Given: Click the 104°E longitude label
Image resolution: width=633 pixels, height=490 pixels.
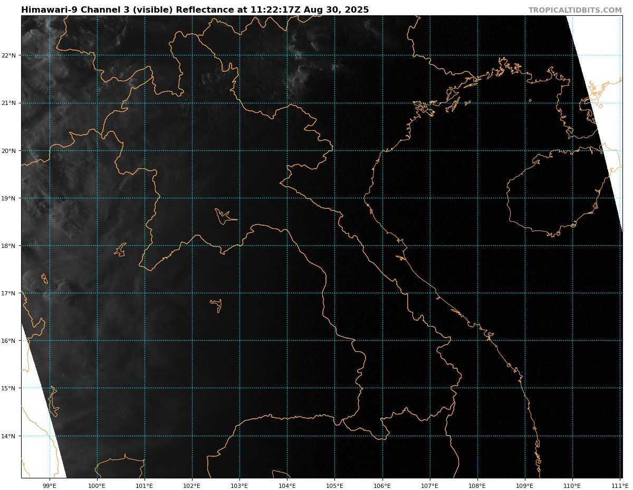Looking at the screenshot, I should [x=287, y=485].
